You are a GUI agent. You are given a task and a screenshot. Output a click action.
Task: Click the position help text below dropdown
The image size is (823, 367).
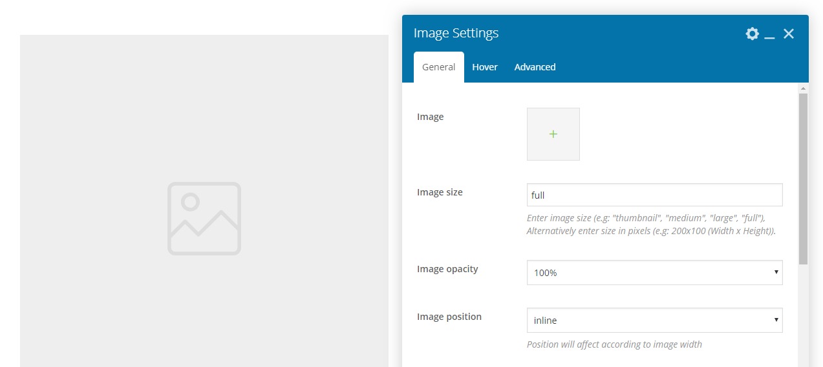[x=614, y=344]
